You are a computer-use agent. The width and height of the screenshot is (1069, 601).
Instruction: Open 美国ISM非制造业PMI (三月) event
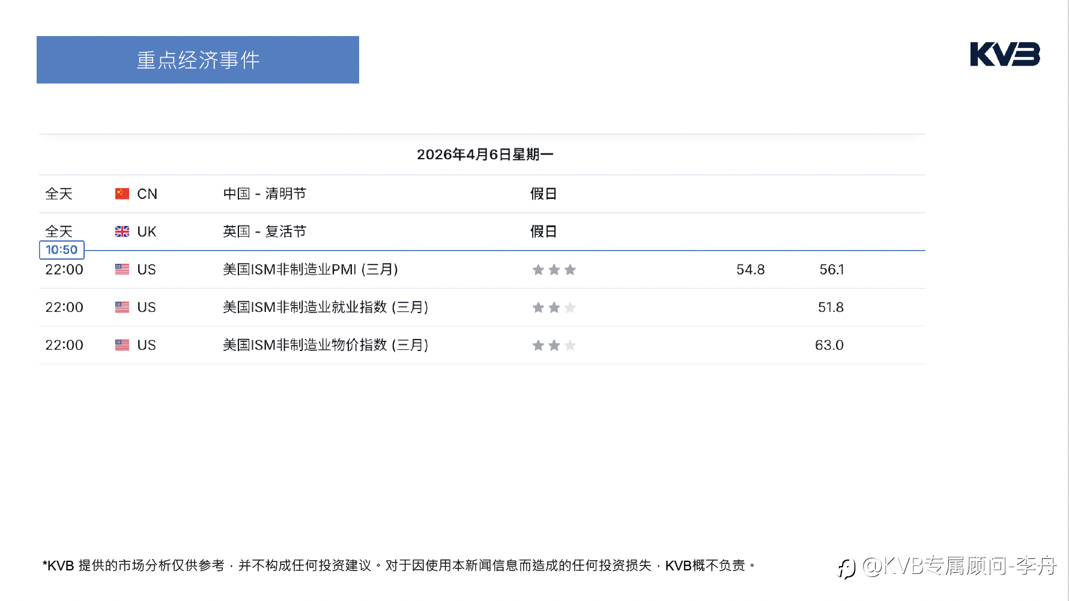[x=310, y=269]
